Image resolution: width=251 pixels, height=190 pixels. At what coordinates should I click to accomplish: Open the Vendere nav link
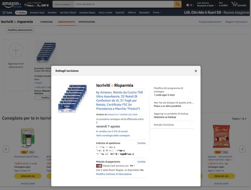52,12
